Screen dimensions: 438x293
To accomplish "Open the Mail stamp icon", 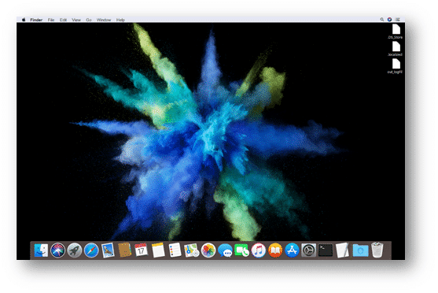I will 108,250.
